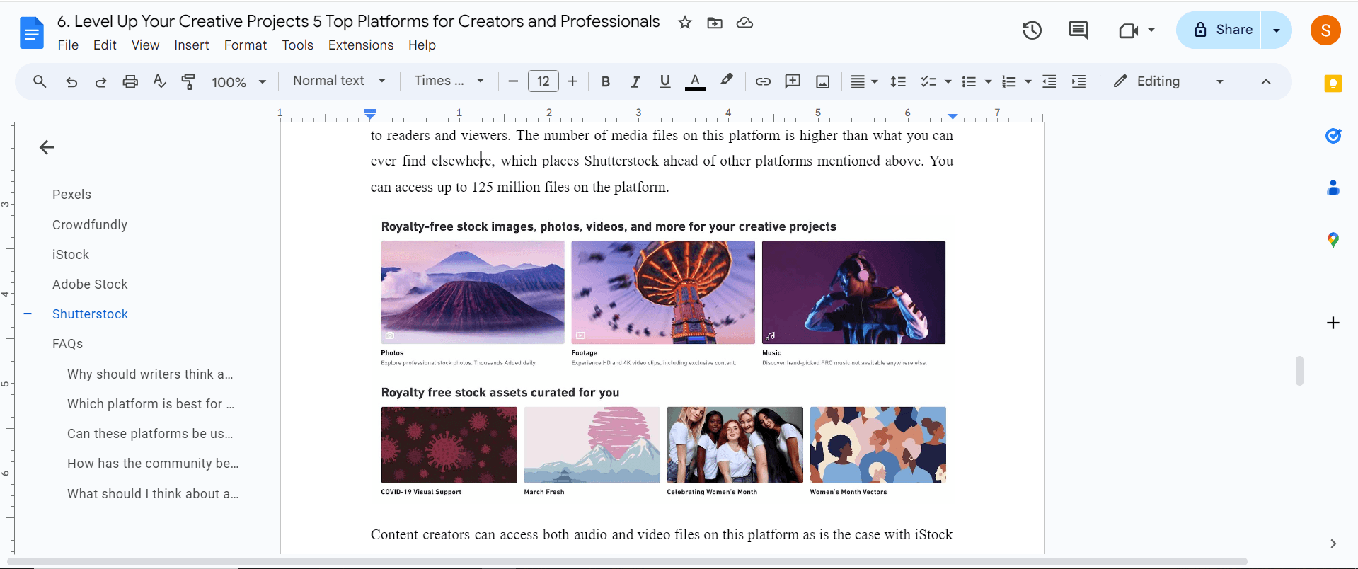Open the comments history icon
The height and width of the screenshot is (569, 1358).
(1078, 30)
